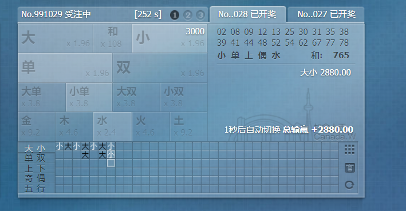Switch to No..027 已开奖 tab
406x211 pixels.
(326, 14)
